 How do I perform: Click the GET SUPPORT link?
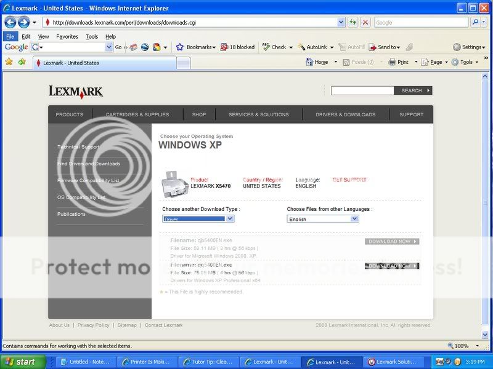coord(349,180)
